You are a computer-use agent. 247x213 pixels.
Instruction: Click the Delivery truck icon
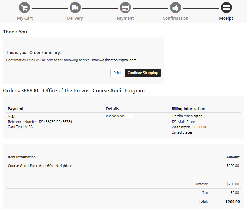[75, 7]
